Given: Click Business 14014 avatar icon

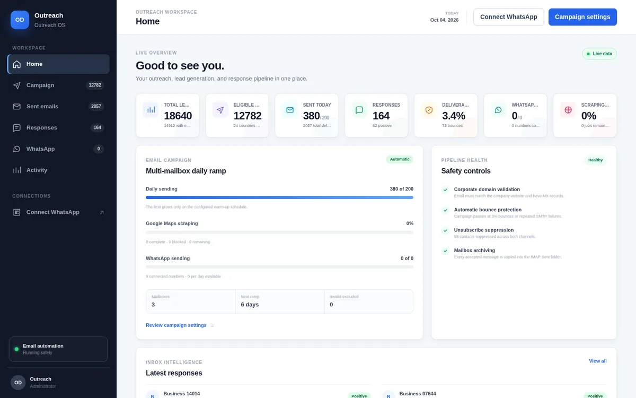Looking at the screenshot, I should [x=152, y=395].
